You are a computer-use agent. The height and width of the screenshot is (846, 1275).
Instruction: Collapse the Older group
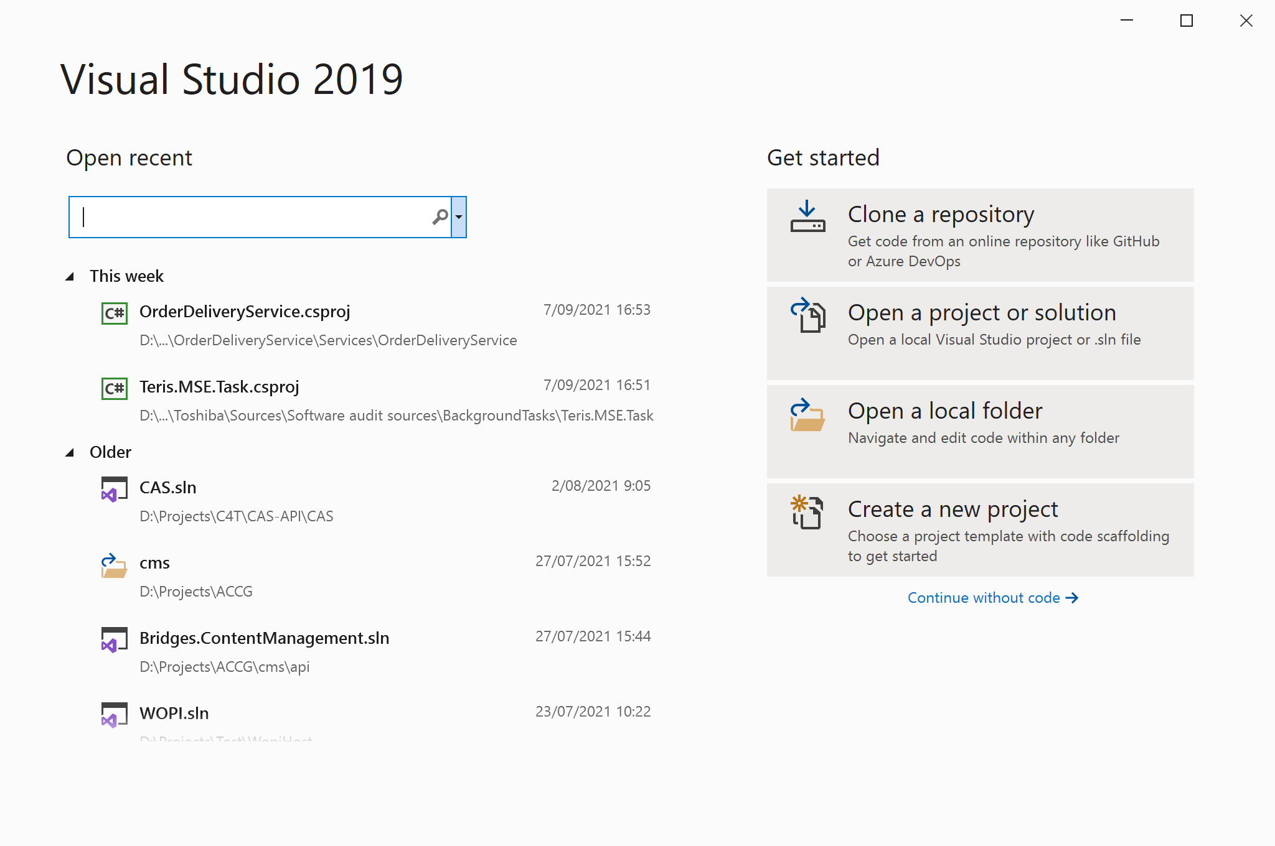click(70, 453)
